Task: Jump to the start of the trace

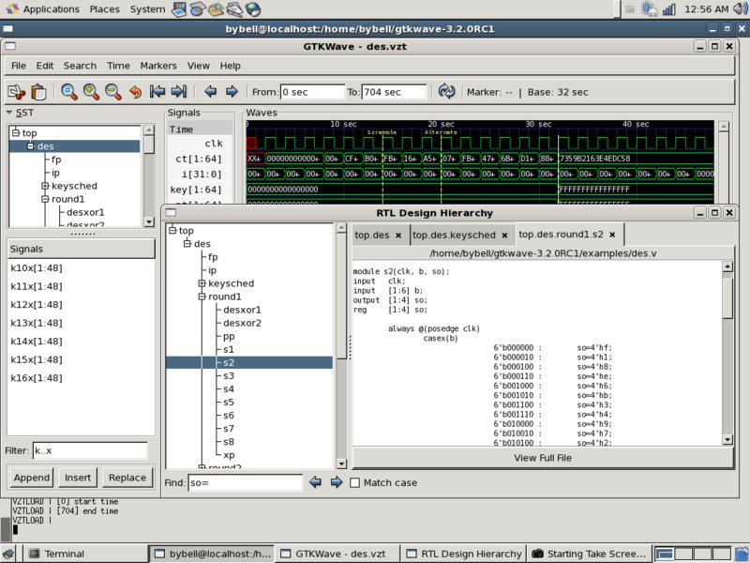Action: point(157,91)
